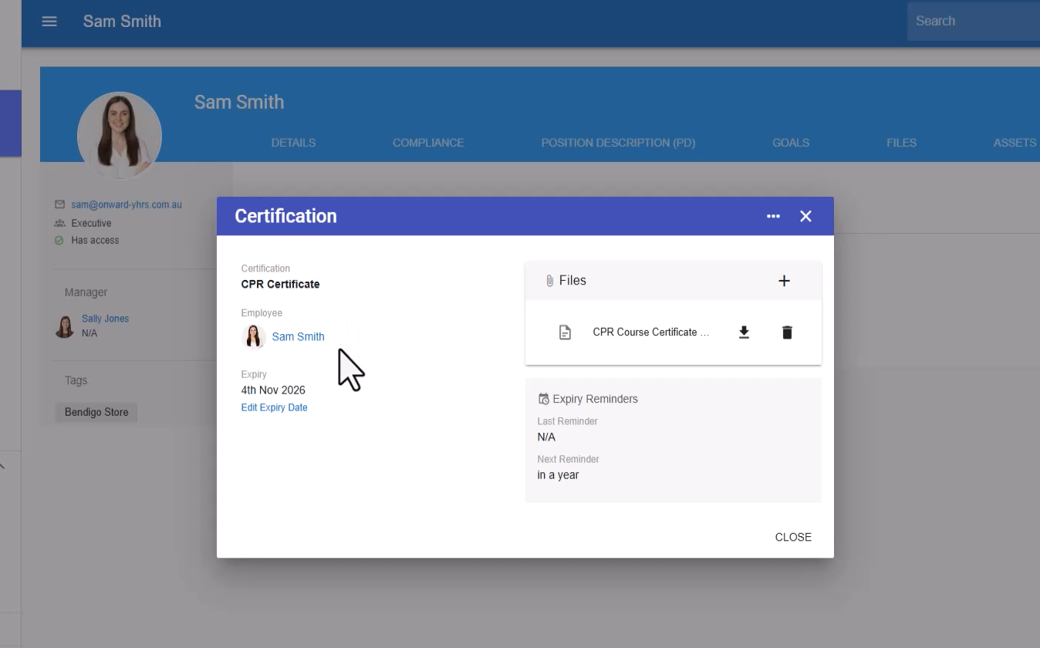Open the Assets tab
Image resolution: width=1040 pixels, height=648 pixels.
1015,143
